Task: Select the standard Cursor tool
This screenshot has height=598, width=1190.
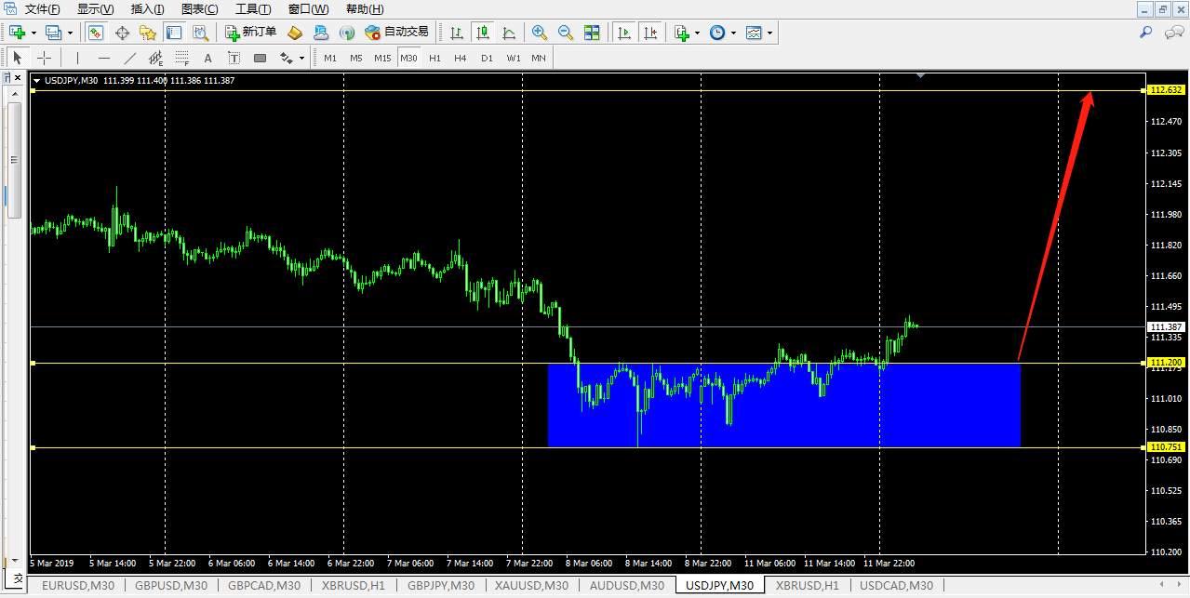Action: [x=18, y=58]
